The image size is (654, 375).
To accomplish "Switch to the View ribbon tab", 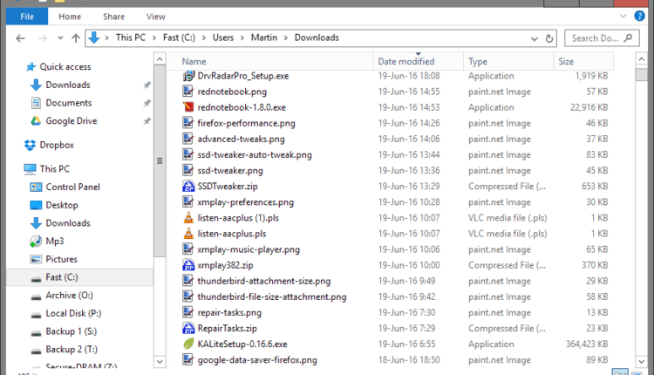I will coord(155,17).
